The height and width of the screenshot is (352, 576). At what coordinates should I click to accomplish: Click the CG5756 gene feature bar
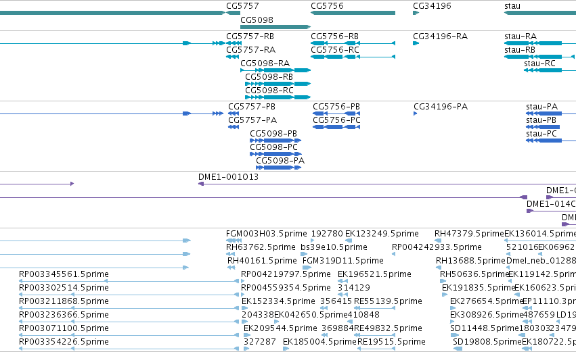[353, 13]
